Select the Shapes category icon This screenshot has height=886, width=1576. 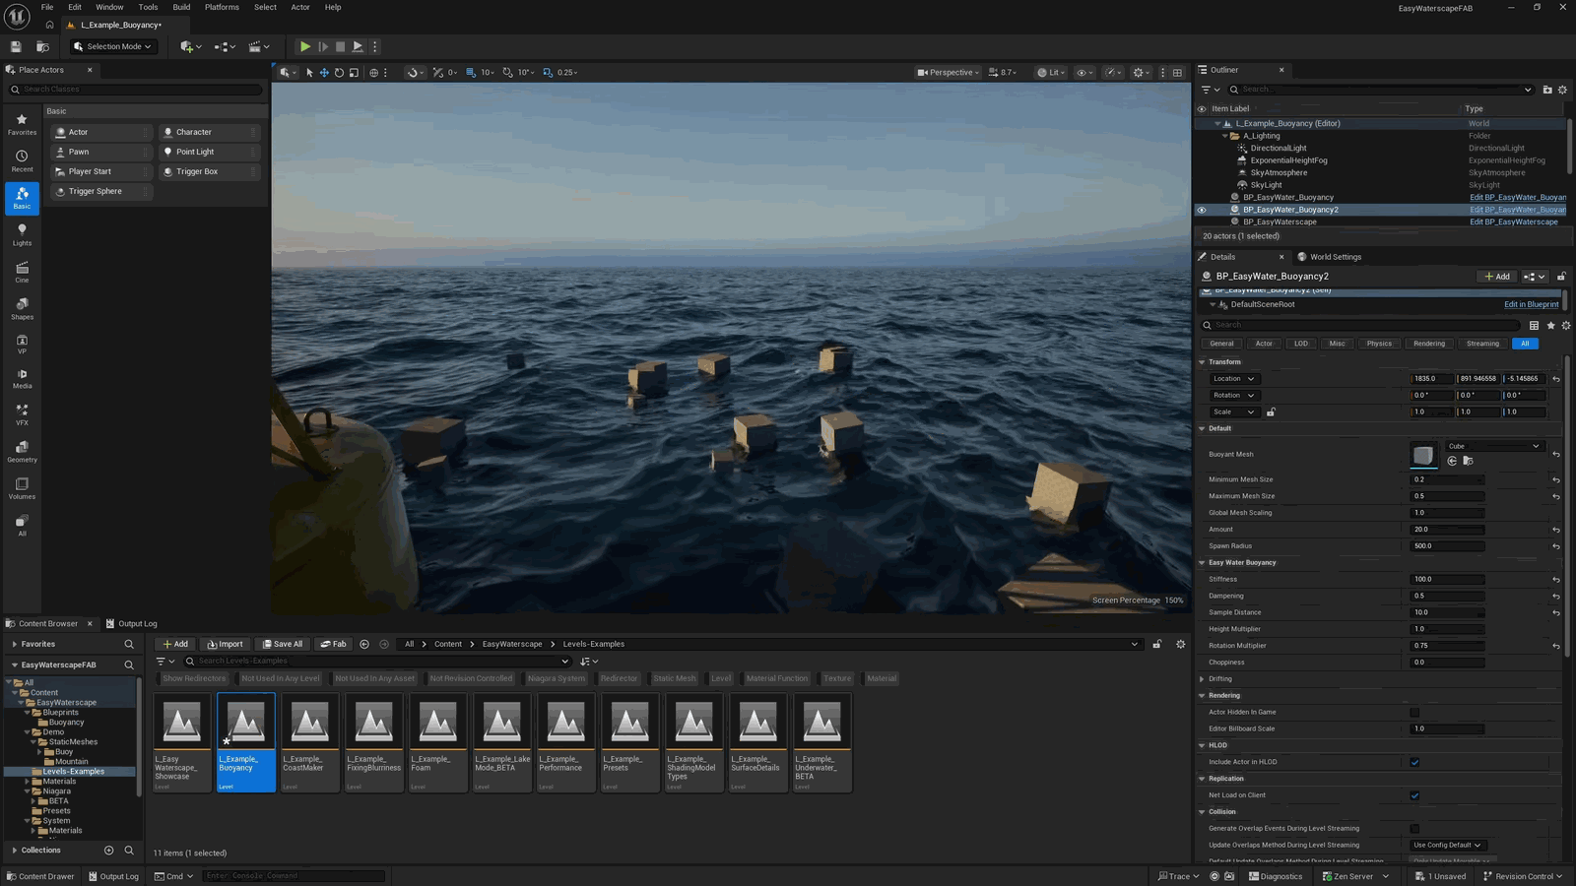(x=22, y=309)
